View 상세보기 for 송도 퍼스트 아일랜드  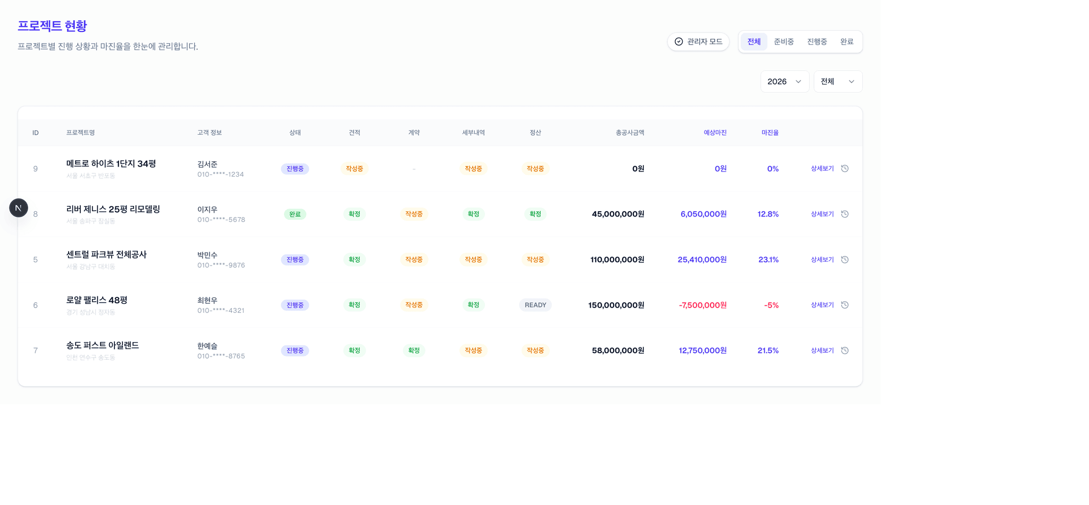[822, 351]
